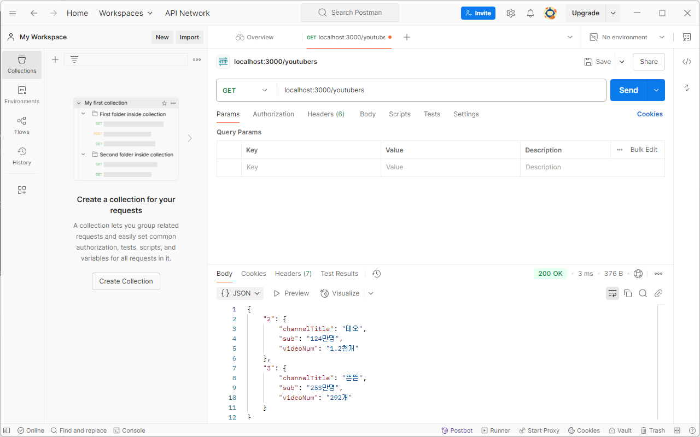Expand the Send button dropdown arrow
This screenshot has width=700, height=437.
point(656,90)
